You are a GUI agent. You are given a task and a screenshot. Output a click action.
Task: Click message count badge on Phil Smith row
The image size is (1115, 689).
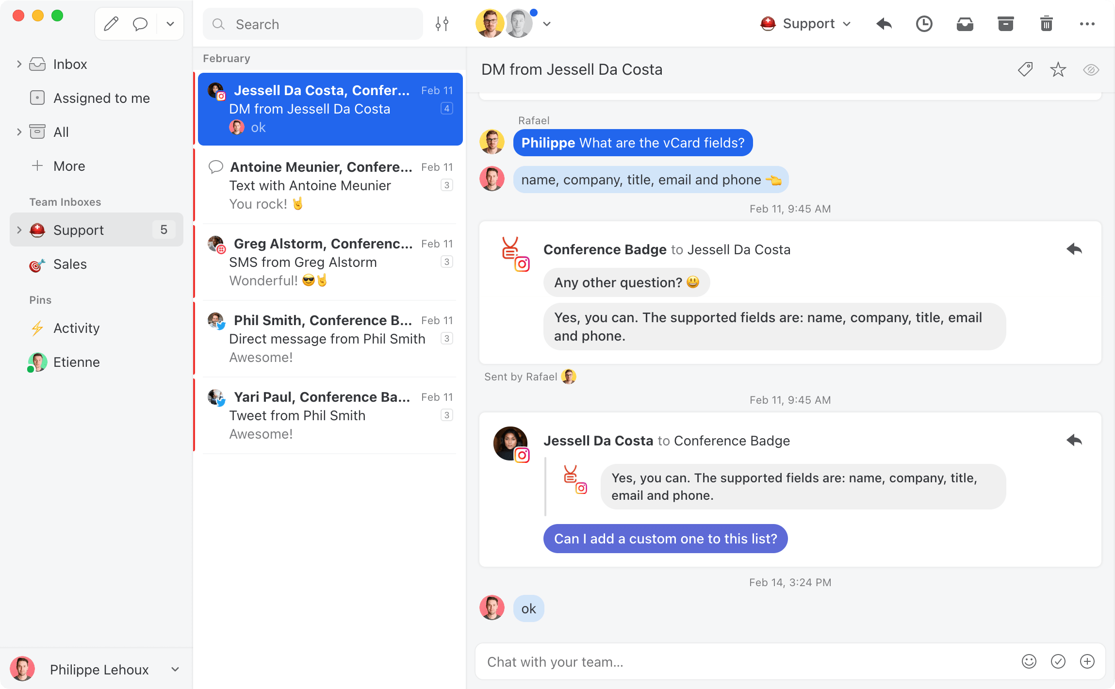coord(447,339)
